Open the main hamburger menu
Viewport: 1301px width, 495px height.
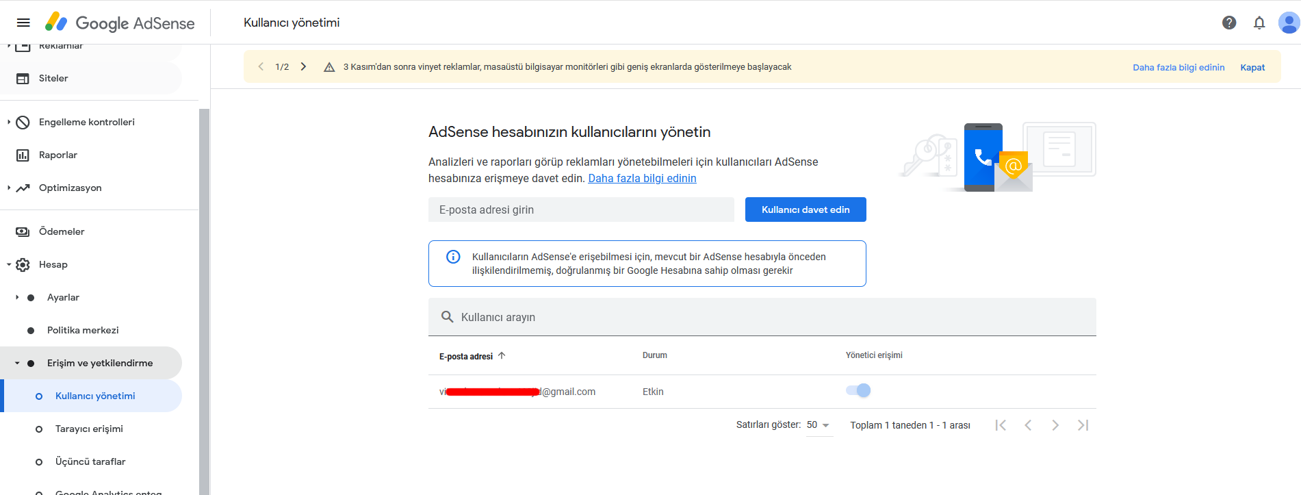pyautogui.click(x=23, y=23)
